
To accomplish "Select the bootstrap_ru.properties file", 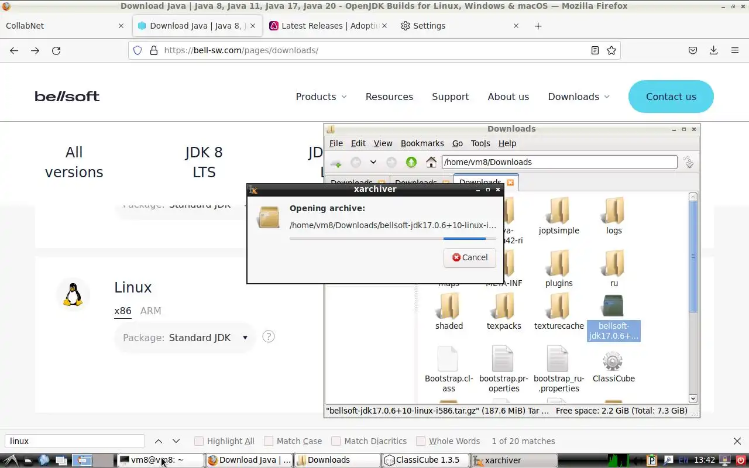I will (559, 369).
